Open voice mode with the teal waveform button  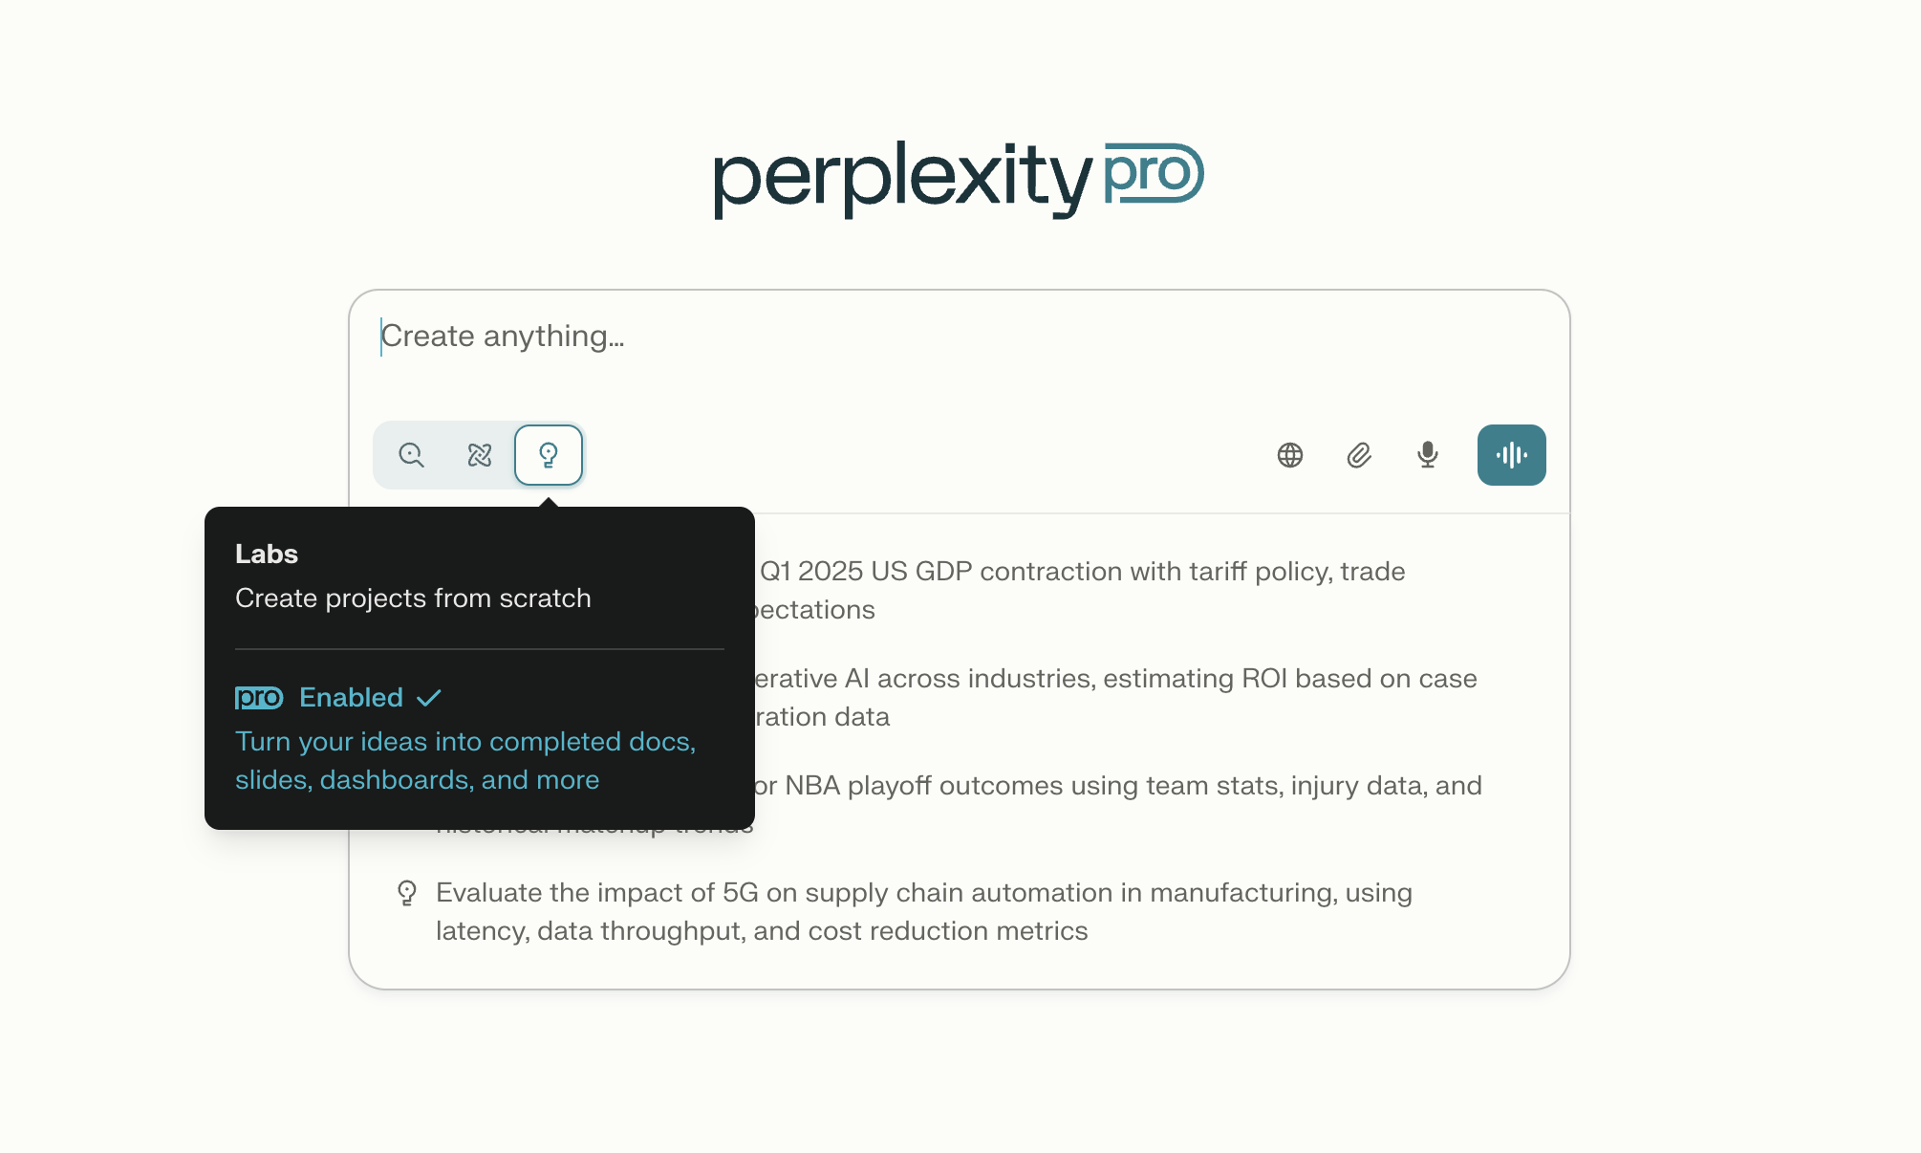pyautogui.click(x=1511, y=455)
